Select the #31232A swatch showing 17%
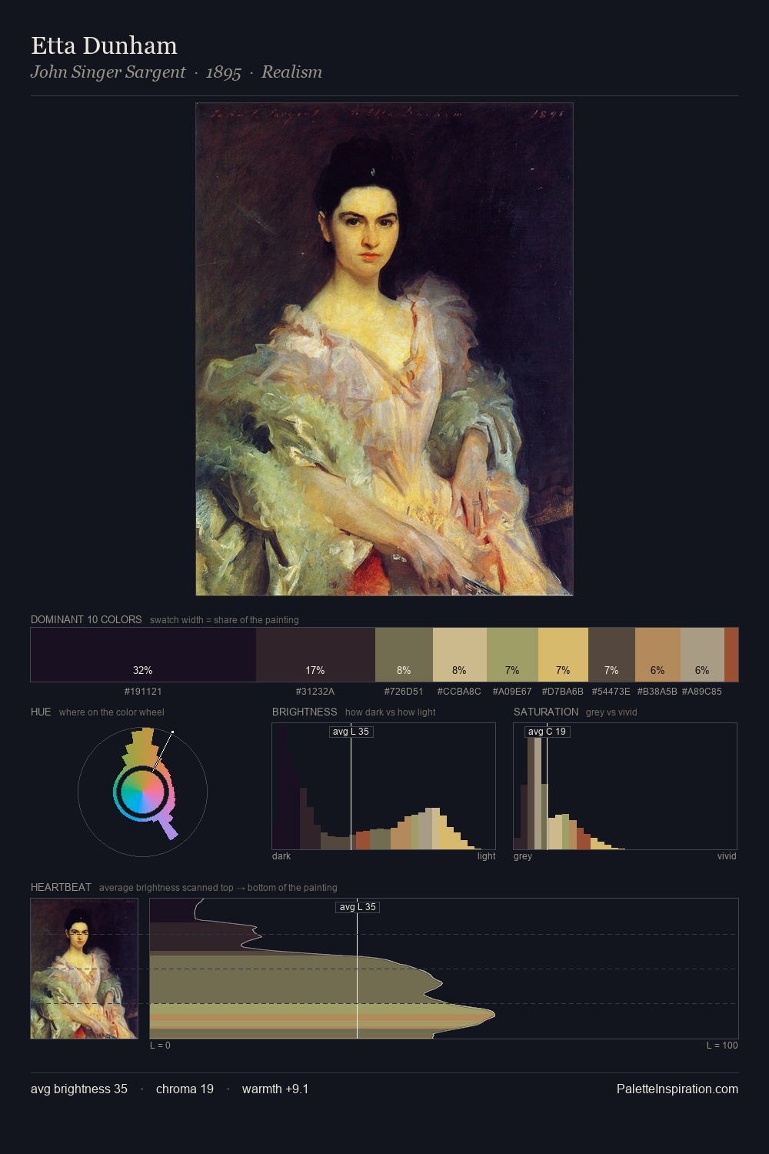Viewport: 769px width, 1154px height. click(x=315, y=655)
